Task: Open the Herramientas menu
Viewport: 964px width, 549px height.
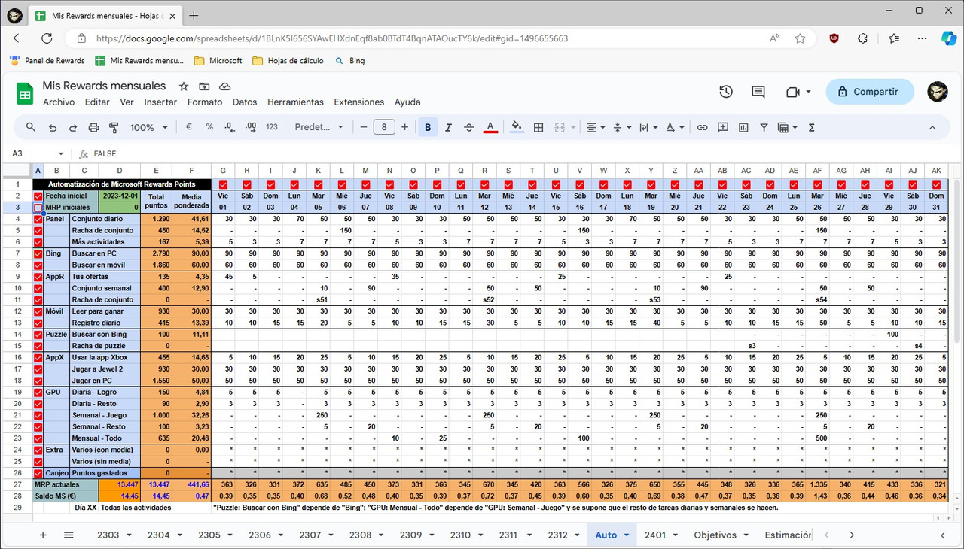Action: pos(295,102)
